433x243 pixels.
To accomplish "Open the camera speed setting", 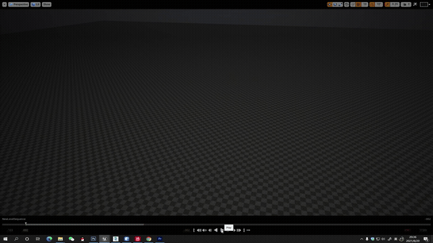I will (406, 5).
